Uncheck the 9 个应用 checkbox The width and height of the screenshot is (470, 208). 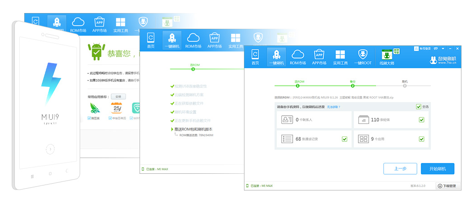click(x=421, y=139)
